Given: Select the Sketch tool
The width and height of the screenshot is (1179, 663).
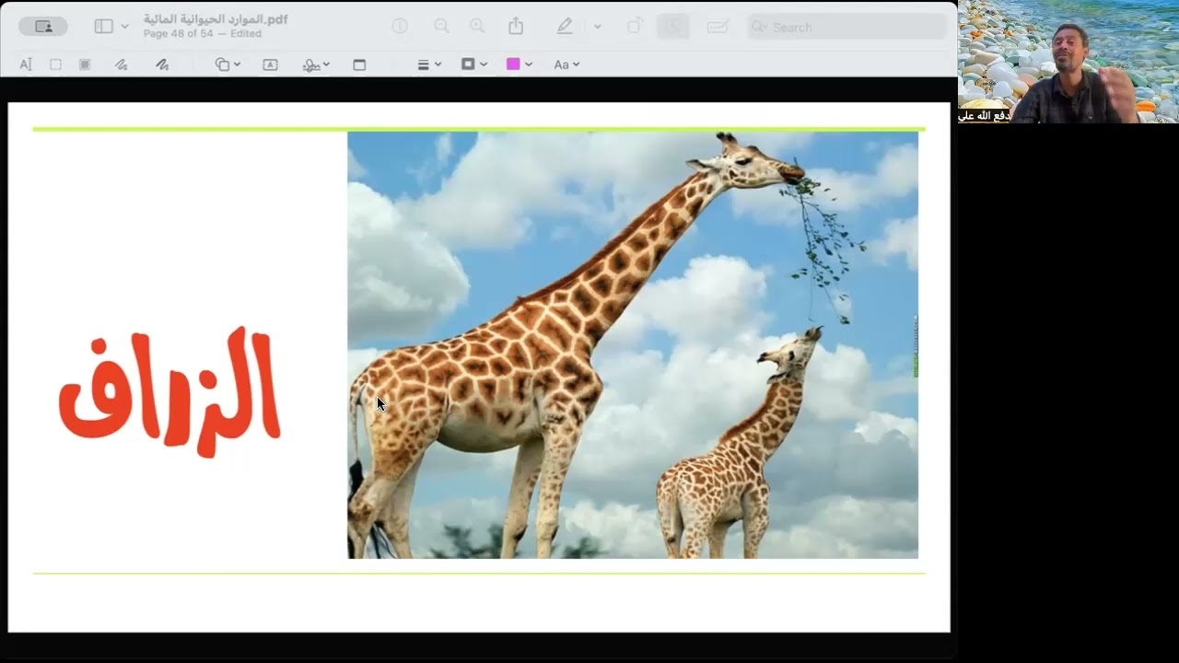Looking at the screenshot, I should coord(121,64).
